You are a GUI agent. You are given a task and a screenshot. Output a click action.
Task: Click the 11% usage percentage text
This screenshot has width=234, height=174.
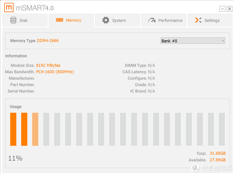tap(15, 158)
